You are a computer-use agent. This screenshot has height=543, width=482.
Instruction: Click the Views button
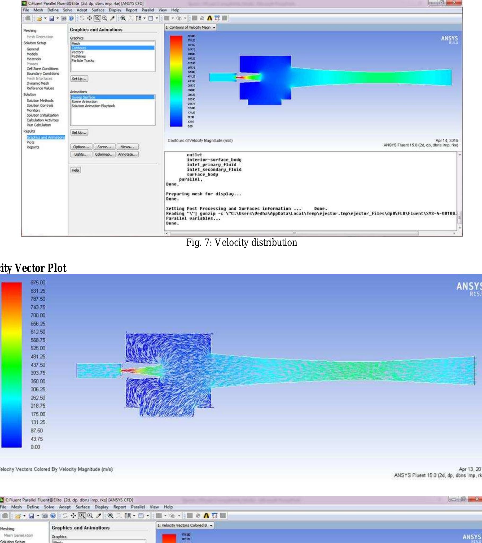127,147
